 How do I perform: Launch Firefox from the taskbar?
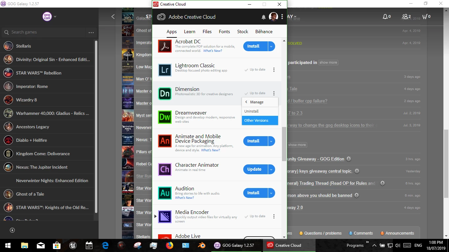(x=170, y=245)
